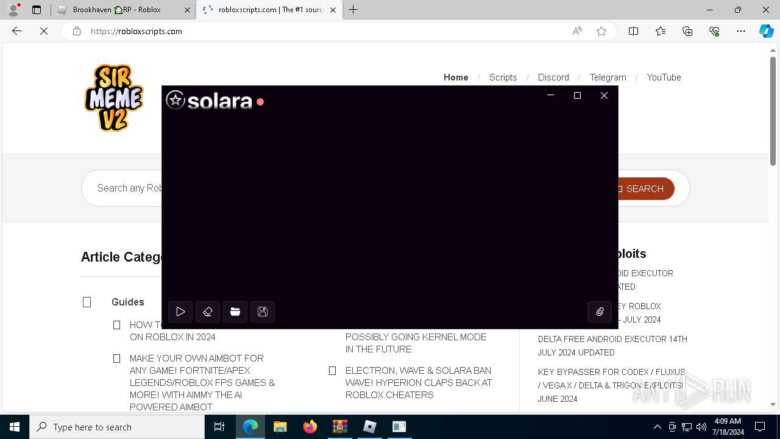This screenshot has width=780, height=439.
Task: Open the Discord nav link
Action: 553,77
